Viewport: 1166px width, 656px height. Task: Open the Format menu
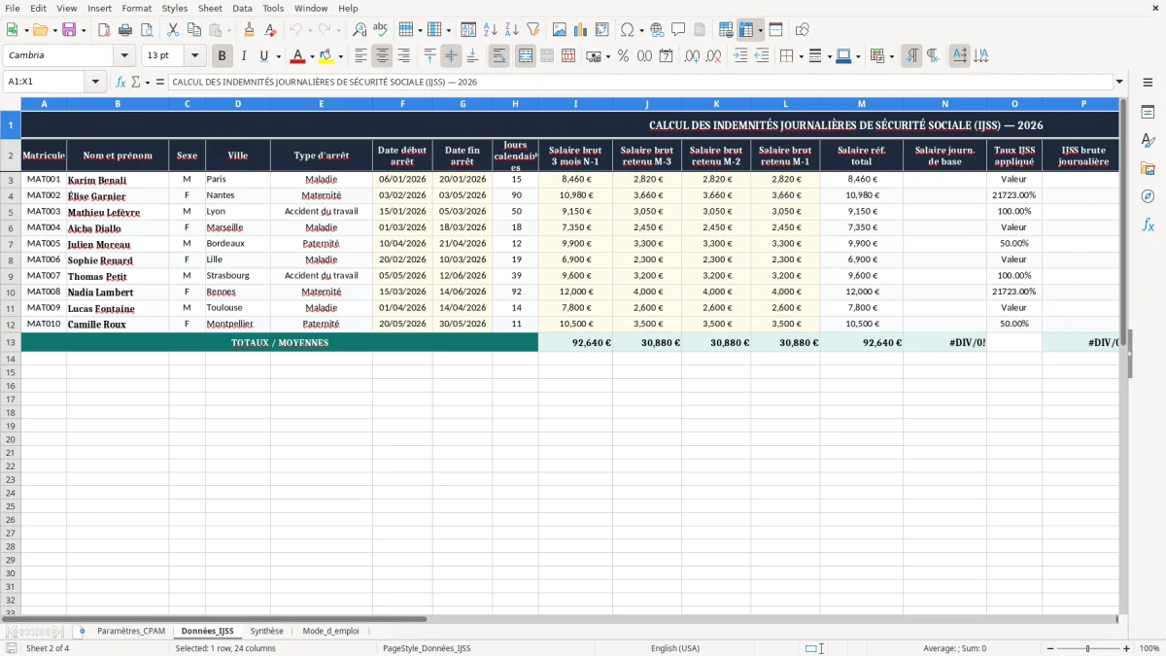(x=137, y=8)
